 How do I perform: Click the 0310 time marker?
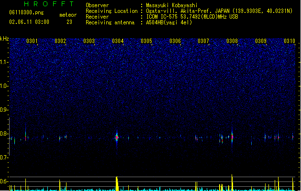[290, 41]
